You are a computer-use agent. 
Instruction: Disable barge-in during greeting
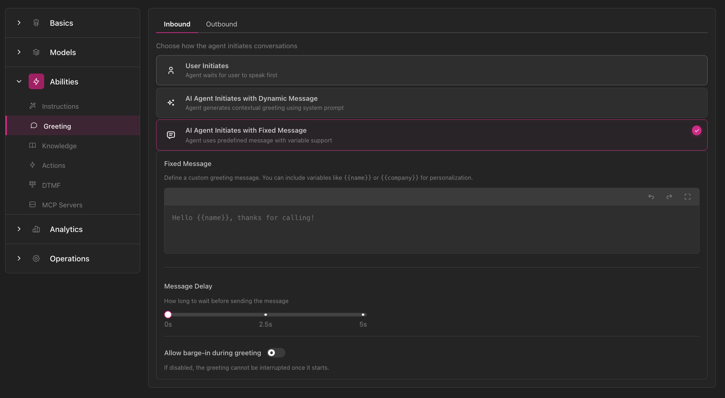[x=276, y=353]
